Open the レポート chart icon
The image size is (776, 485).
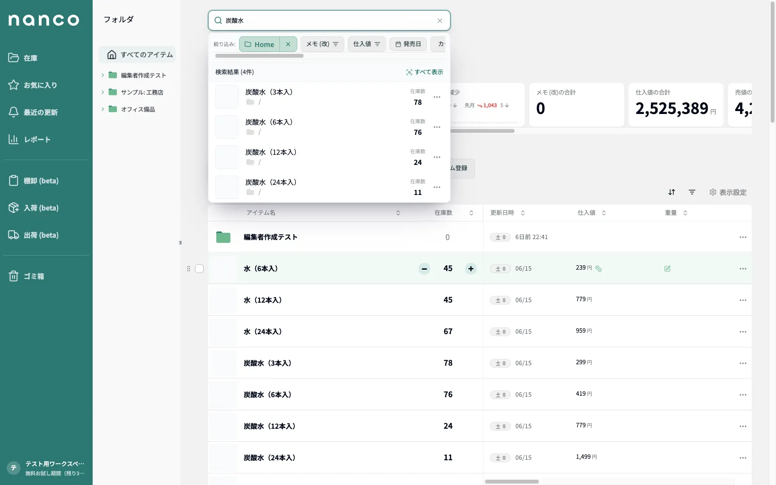14,139
